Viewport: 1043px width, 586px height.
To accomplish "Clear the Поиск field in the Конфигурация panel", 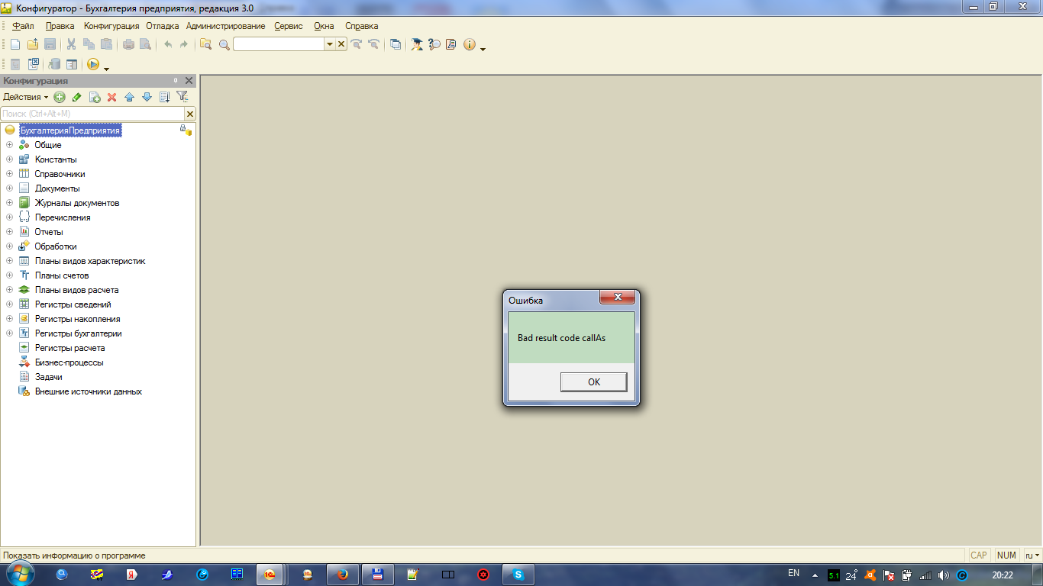I will (x=190, y=114).
